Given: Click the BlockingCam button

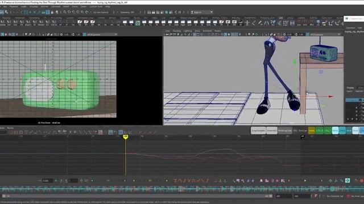Looking at the screenshot, I should (x=285, y=131).
